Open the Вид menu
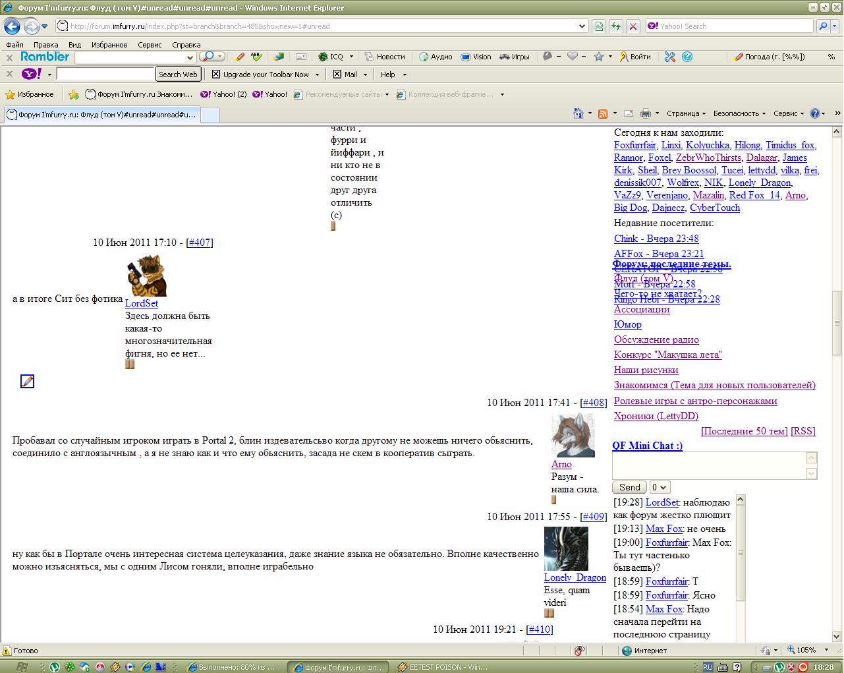This screenshot has width=844, height=673. [x=74, y=45]
